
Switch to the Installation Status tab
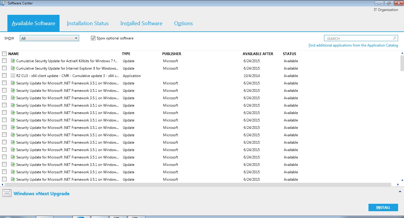[x=88, y=23]
